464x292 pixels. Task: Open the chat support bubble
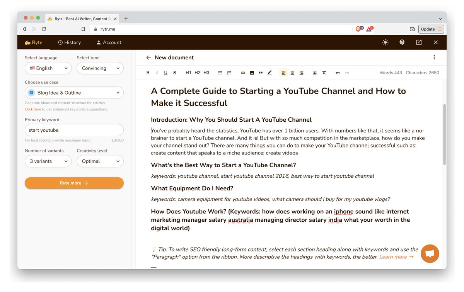pos(430,254)
